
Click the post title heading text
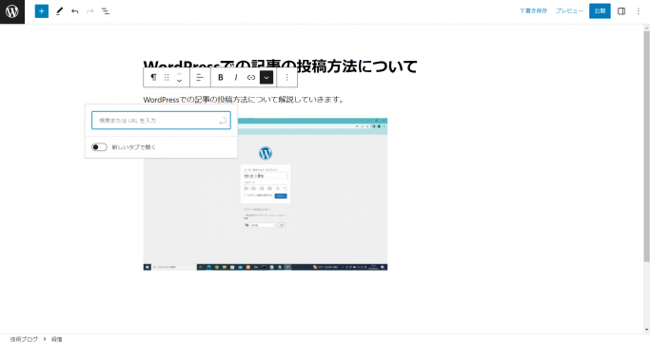click(280, 66)
